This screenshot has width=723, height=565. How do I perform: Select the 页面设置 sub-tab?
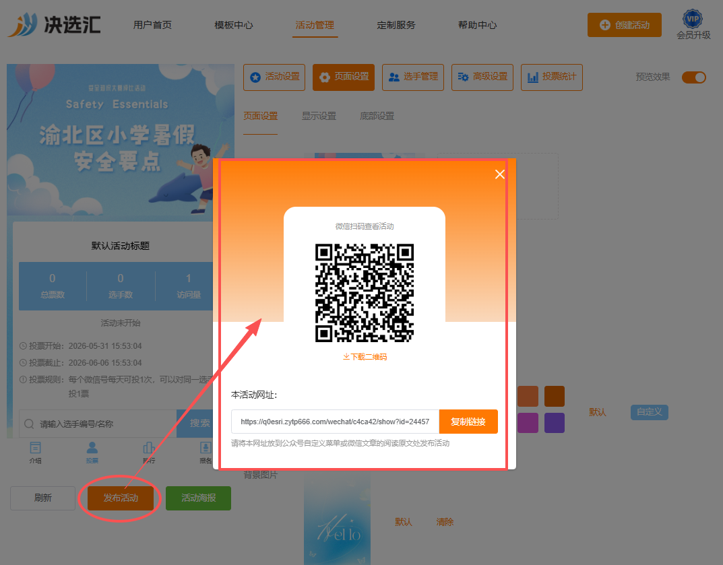point(261,116)
